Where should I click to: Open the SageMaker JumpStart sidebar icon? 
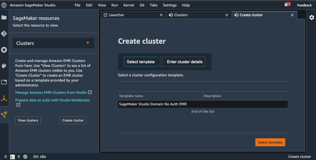(x=4, y=98)
